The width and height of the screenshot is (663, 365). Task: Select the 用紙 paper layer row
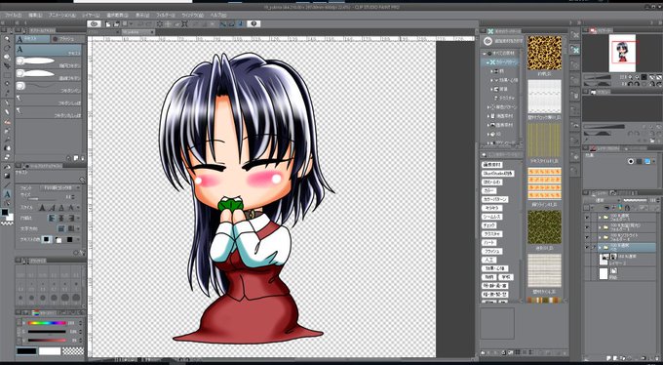tap(620, 273)
